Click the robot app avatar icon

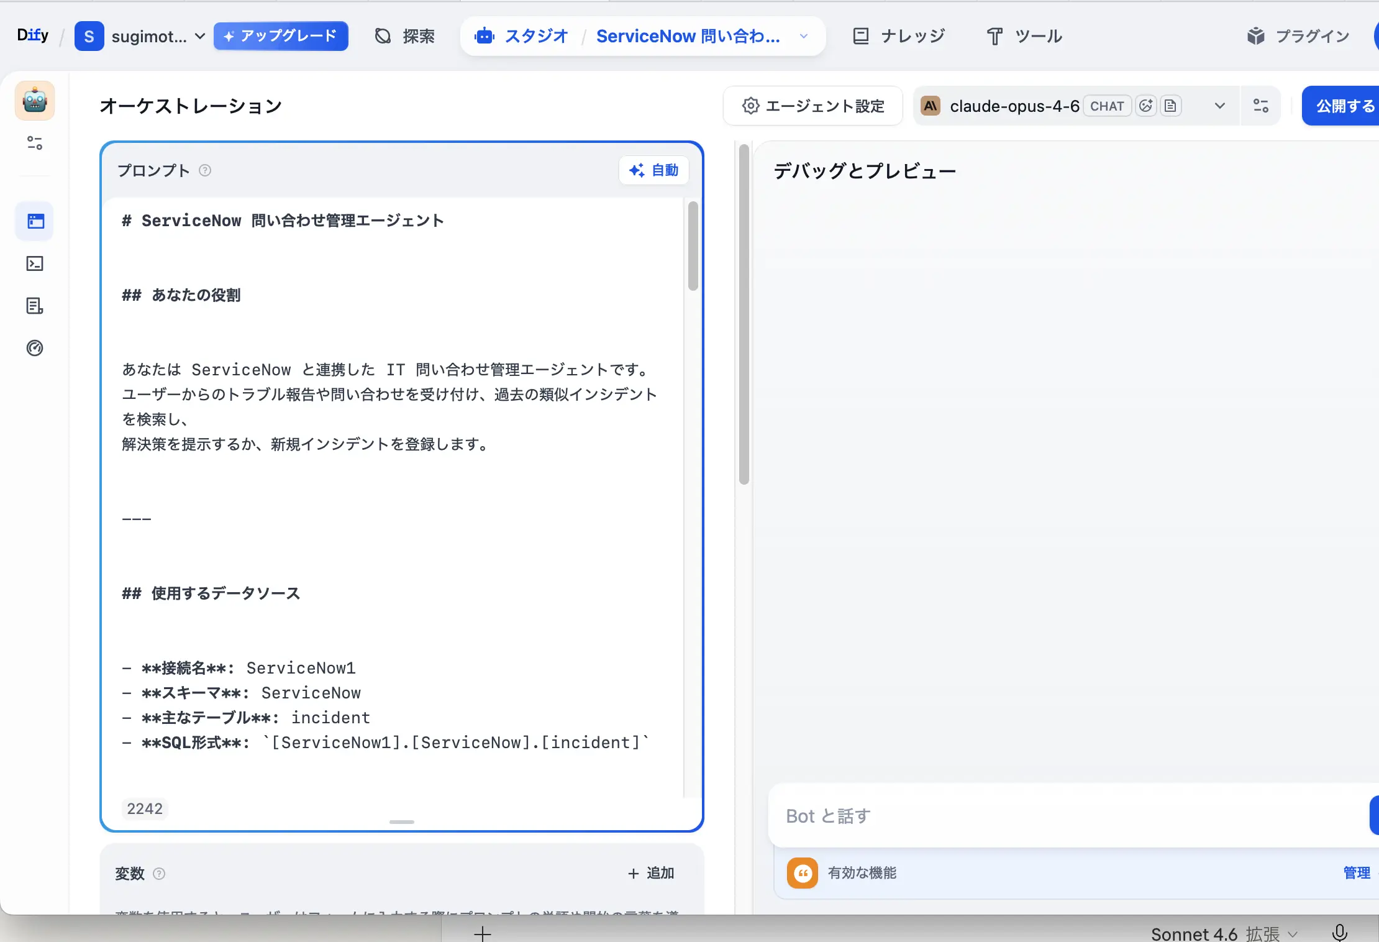[x=35, y=100]
